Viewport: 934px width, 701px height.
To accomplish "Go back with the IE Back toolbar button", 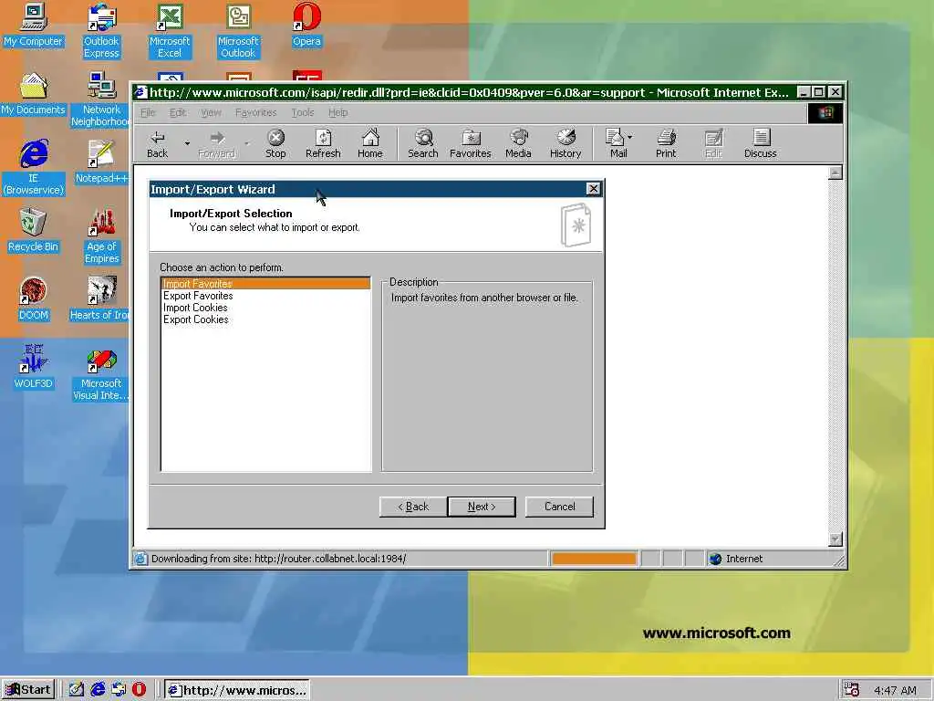I will pyautogui.click(x=157, y=144).
